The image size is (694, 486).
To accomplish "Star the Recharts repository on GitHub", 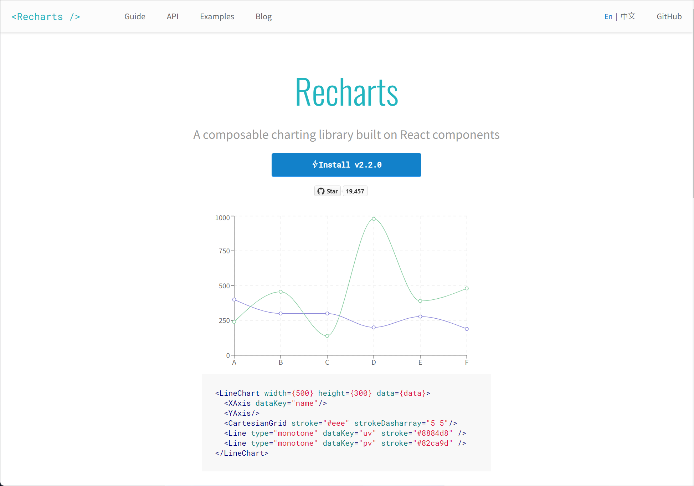I will coord(327,191).
